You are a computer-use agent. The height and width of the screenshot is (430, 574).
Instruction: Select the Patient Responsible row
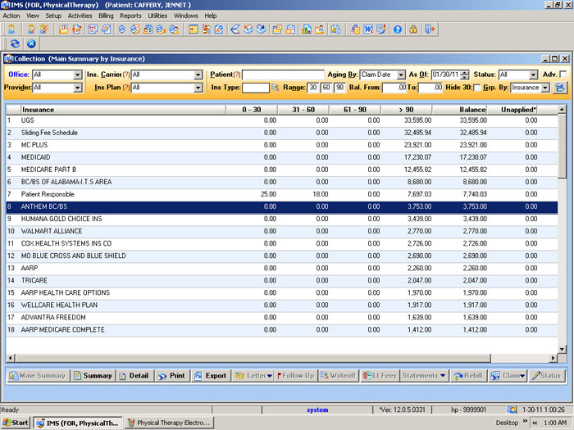coord(281,194)
